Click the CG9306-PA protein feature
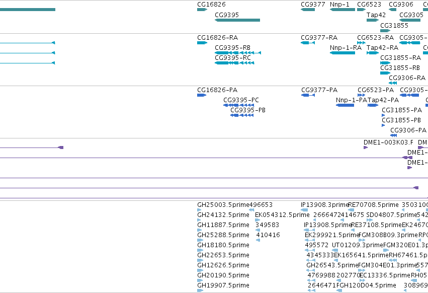The height and width of the screenshot is (293, 428). pyautogui.click(x=393, y=135)
